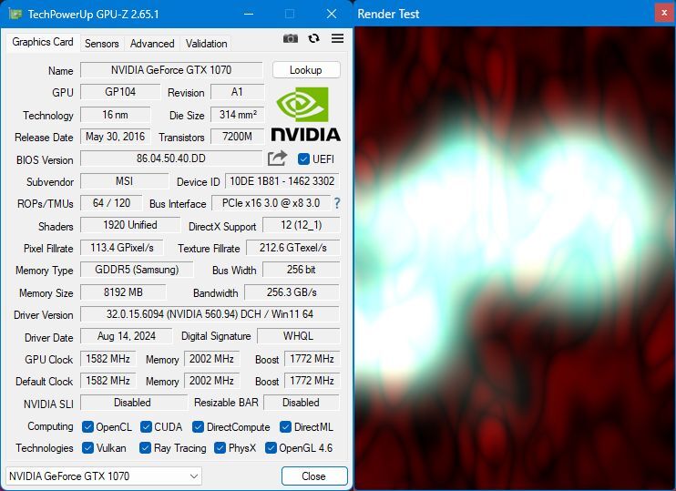Click the Bandwidth field 256.3 GB/s
This screenshot has width=676, height=491.
pyautogui.click(x=292, y=292)
